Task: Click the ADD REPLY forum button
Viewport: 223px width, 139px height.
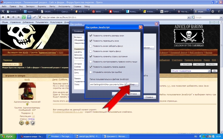Action: coord(186,64)
